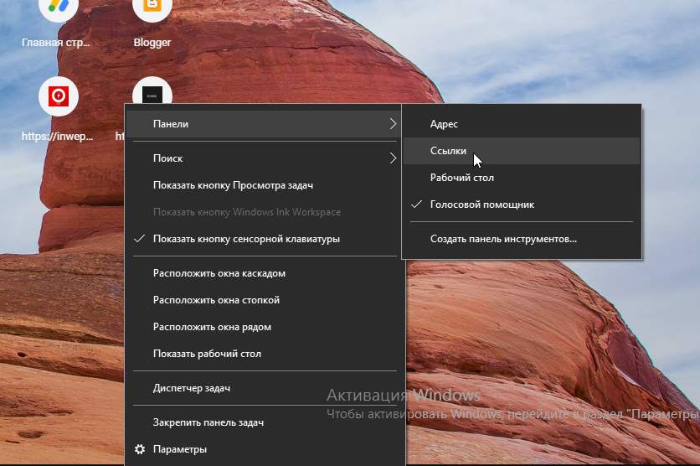Image resolution: width=700 pixels, height=466 pixels.
Task: Select the Главная стр... icon label
Action: pos(56,43)
